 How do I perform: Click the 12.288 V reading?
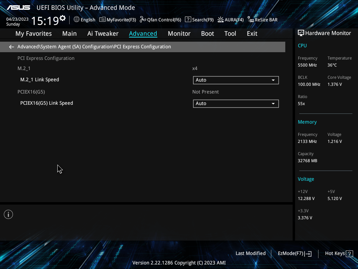306,199
